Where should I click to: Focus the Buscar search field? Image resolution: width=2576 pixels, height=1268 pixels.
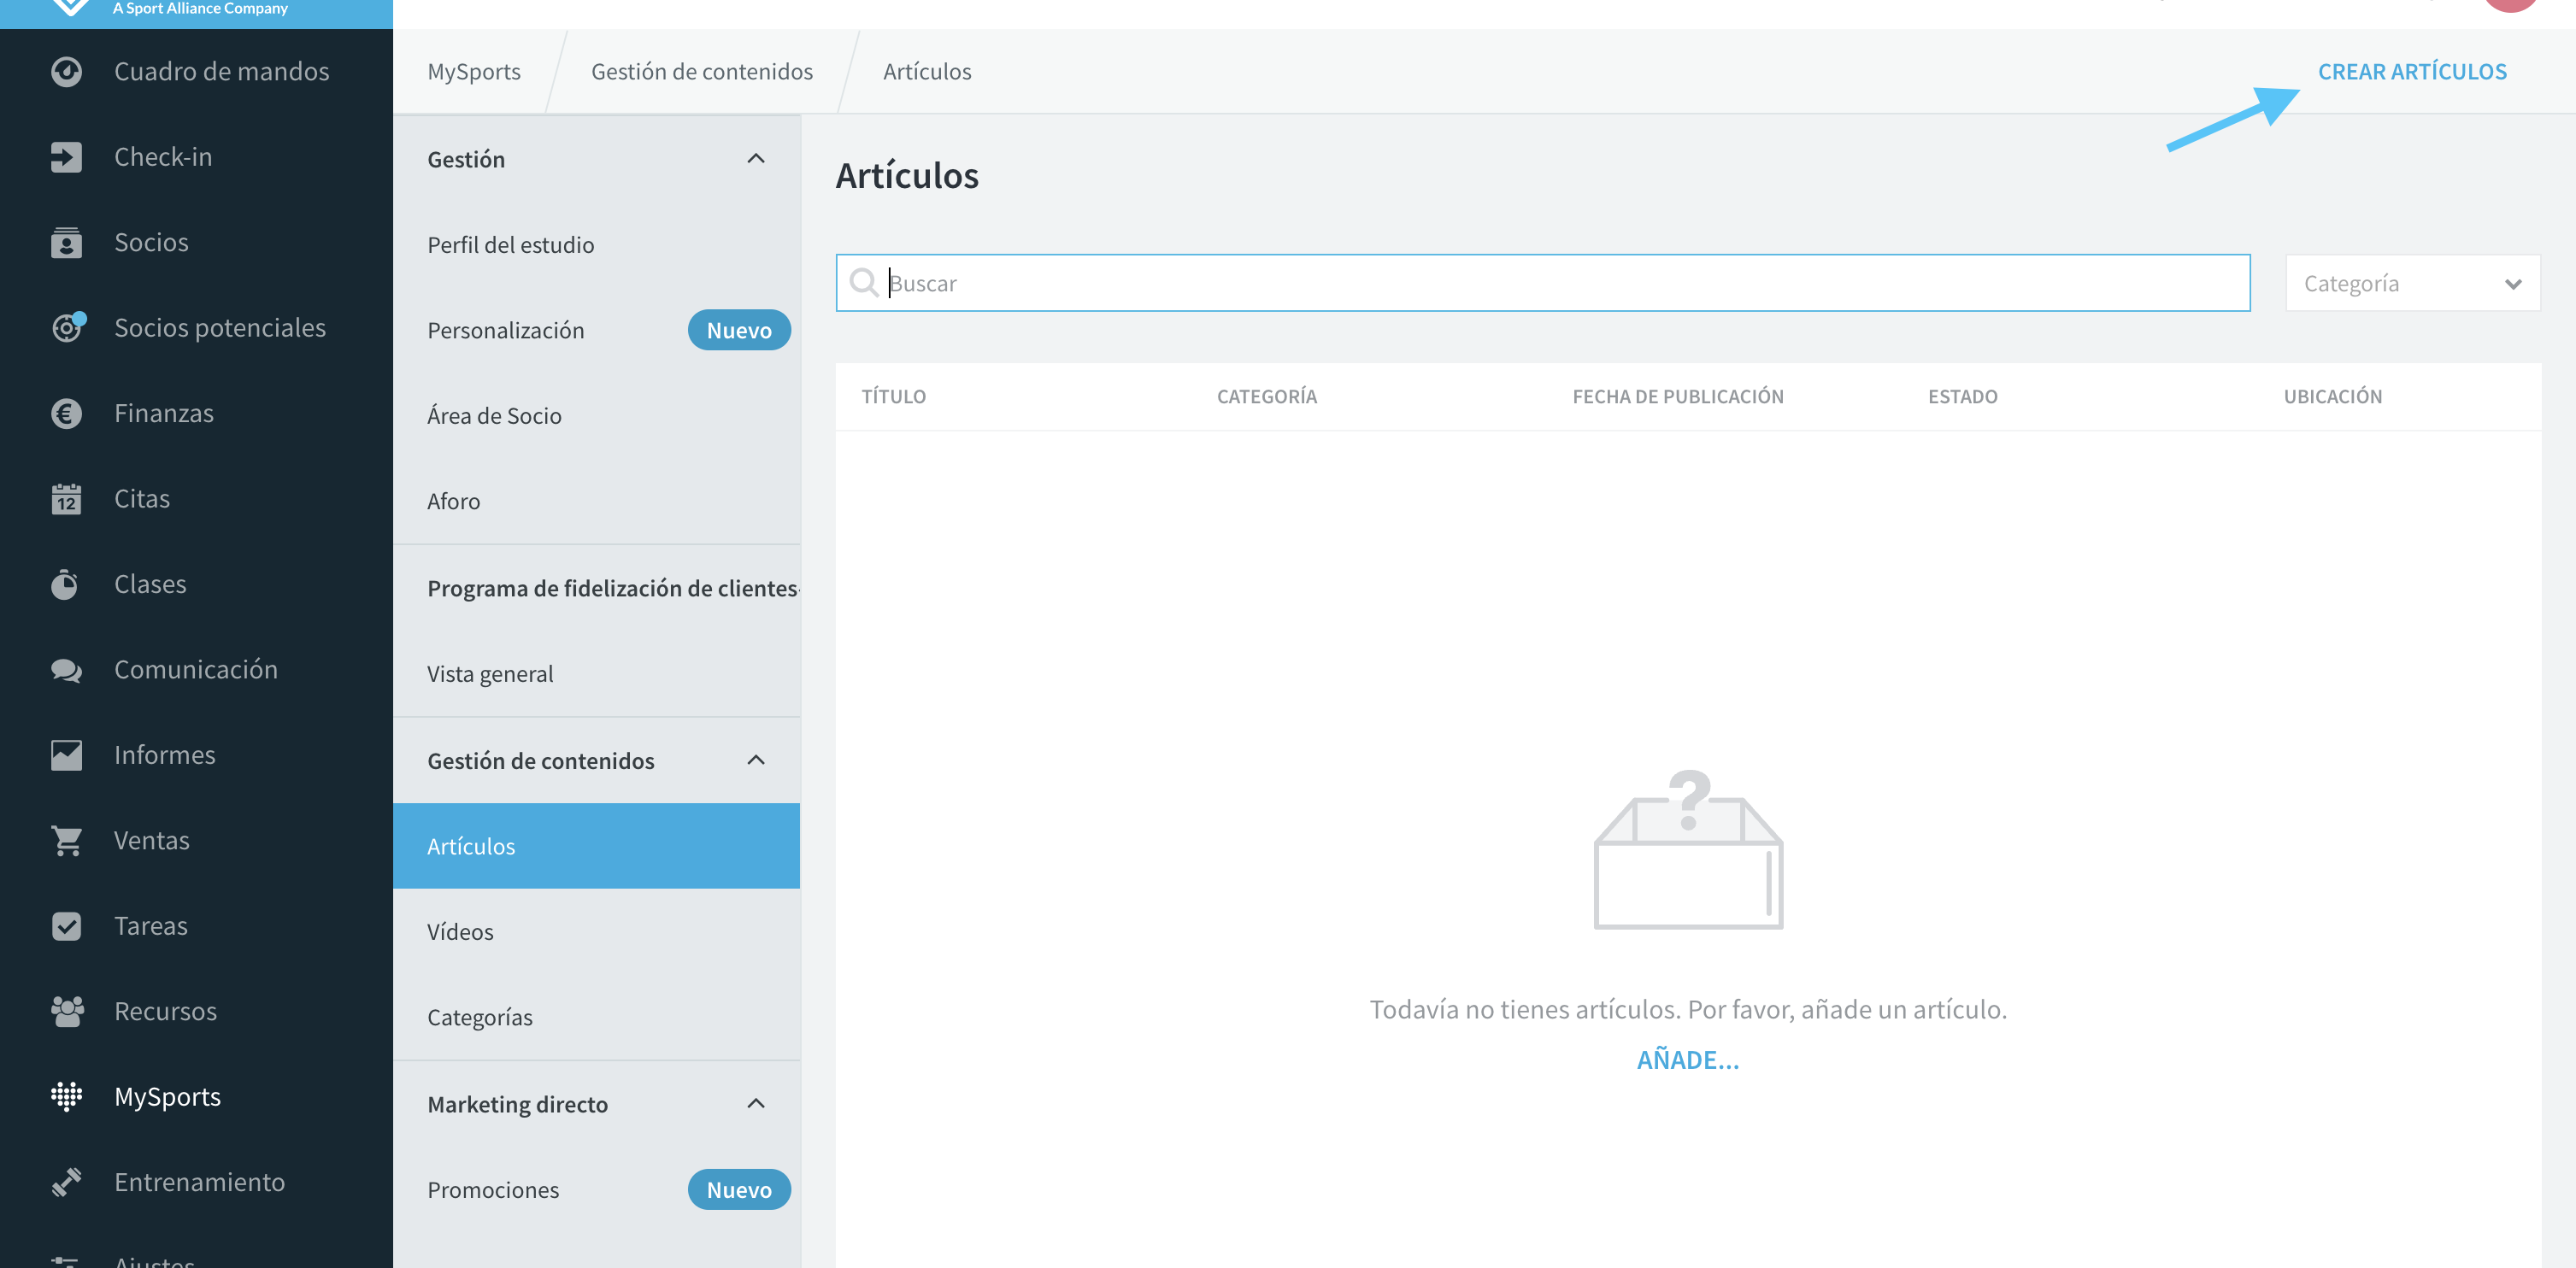pyautogui.click(x=1543, y=283)
